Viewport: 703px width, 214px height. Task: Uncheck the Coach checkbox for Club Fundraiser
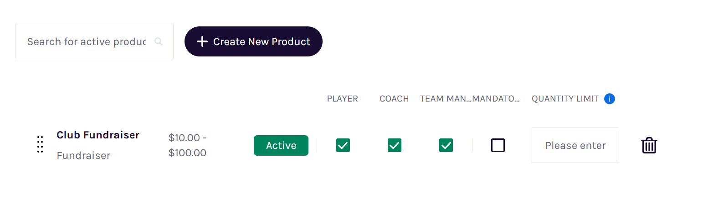pyautogui.click(x=395, y=145)
